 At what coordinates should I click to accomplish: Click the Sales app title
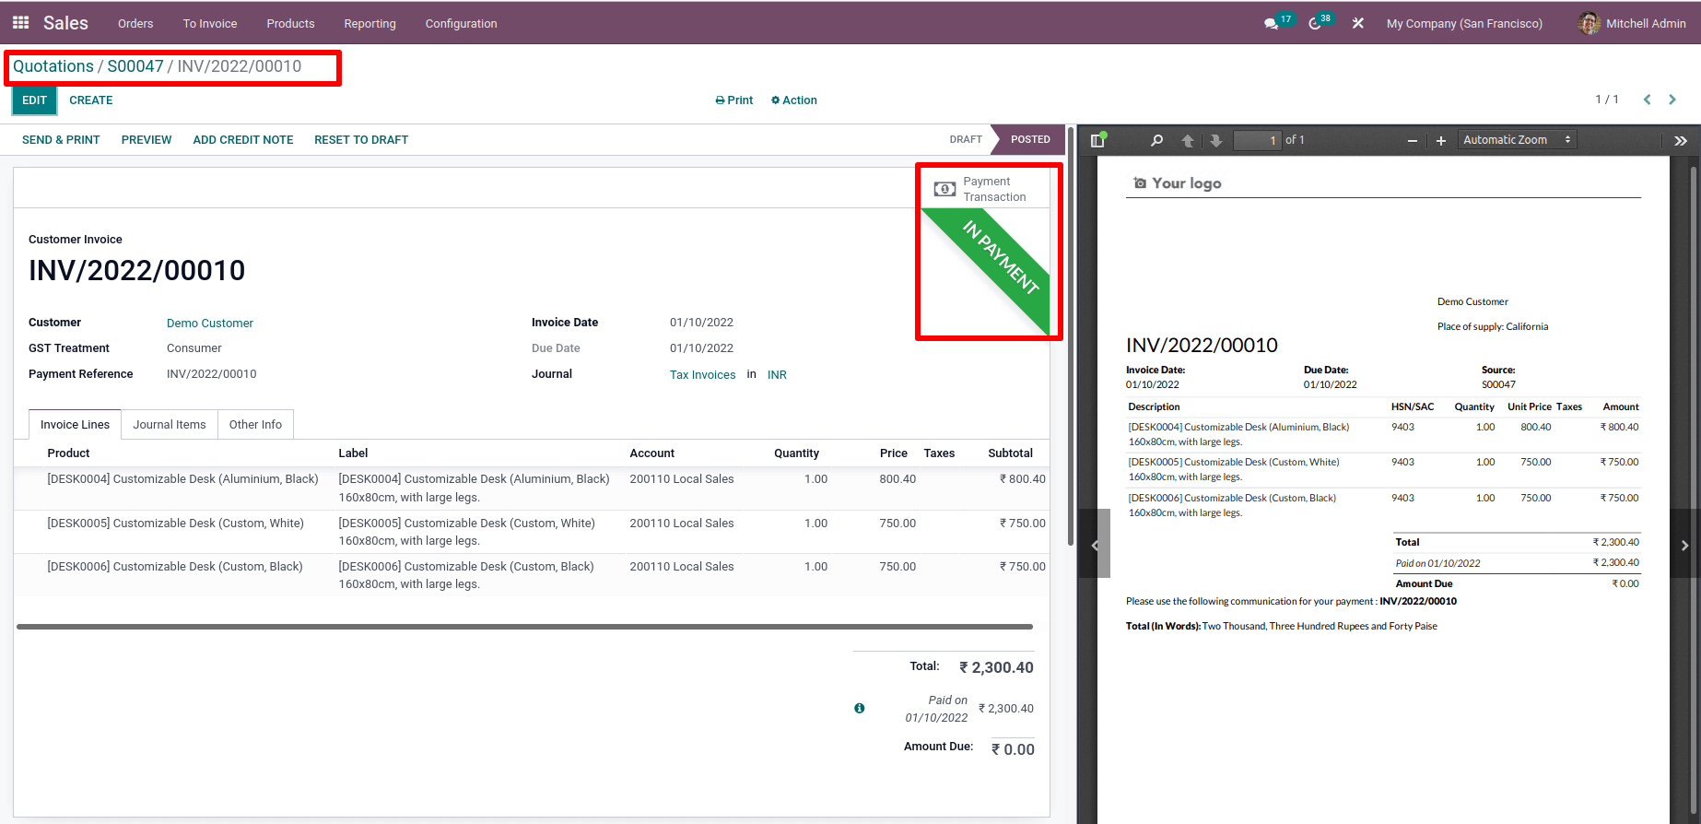click(x=65, y=23)
